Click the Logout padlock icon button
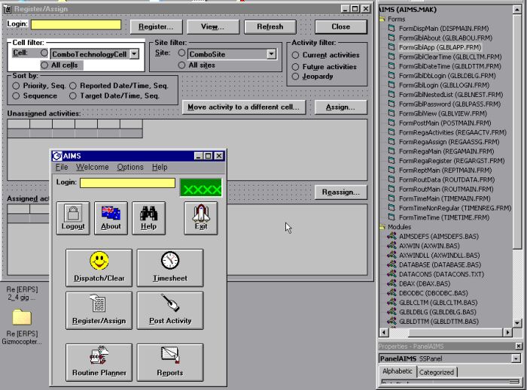 coord(72,217)
